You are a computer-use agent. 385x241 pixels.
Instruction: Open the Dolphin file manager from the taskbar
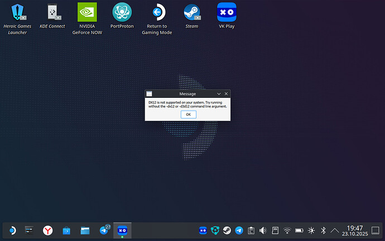[x=85, y=230]
